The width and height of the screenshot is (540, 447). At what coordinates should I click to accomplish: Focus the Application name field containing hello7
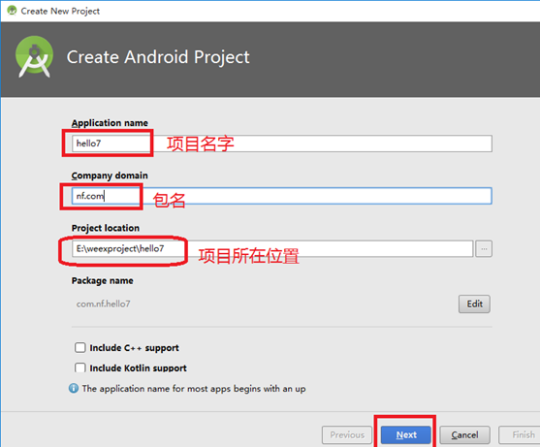282,144
